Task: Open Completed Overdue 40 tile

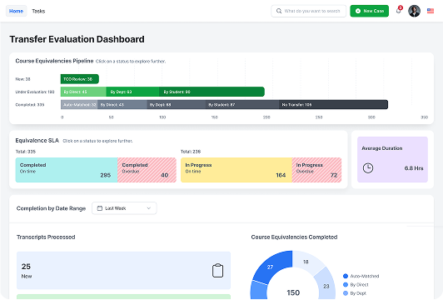Action: (x=147, y=170)
